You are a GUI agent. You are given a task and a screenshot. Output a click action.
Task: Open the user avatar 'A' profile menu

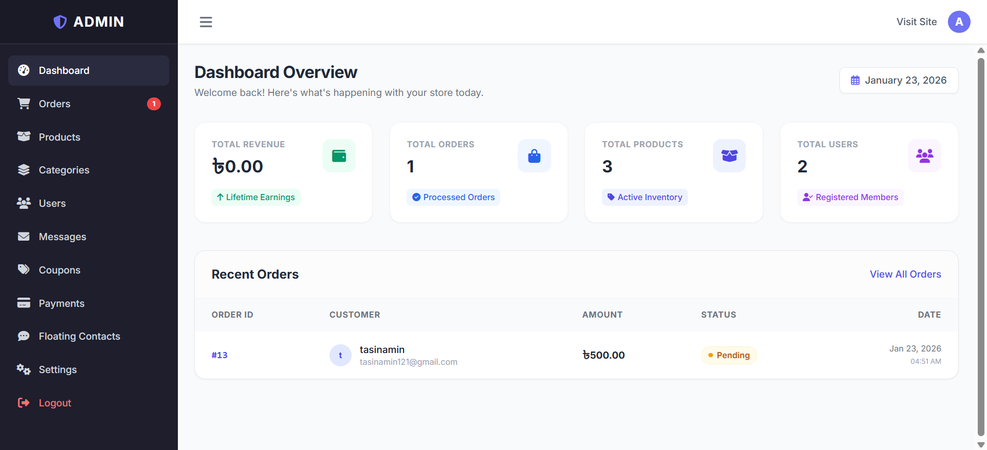pyautogui.click(x=959, y=22)
